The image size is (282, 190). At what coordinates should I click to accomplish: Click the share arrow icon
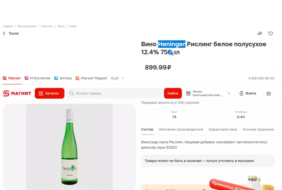pyautogui.click(x=260, y=33)
